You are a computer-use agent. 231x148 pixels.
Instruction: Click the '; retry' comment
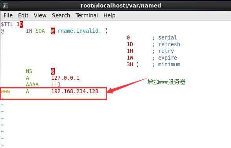(x=163, y=51)
